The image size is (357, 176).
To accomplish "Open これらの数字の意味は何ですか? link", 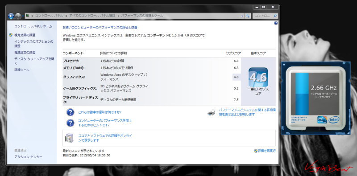I will click(x=100, y=112).
